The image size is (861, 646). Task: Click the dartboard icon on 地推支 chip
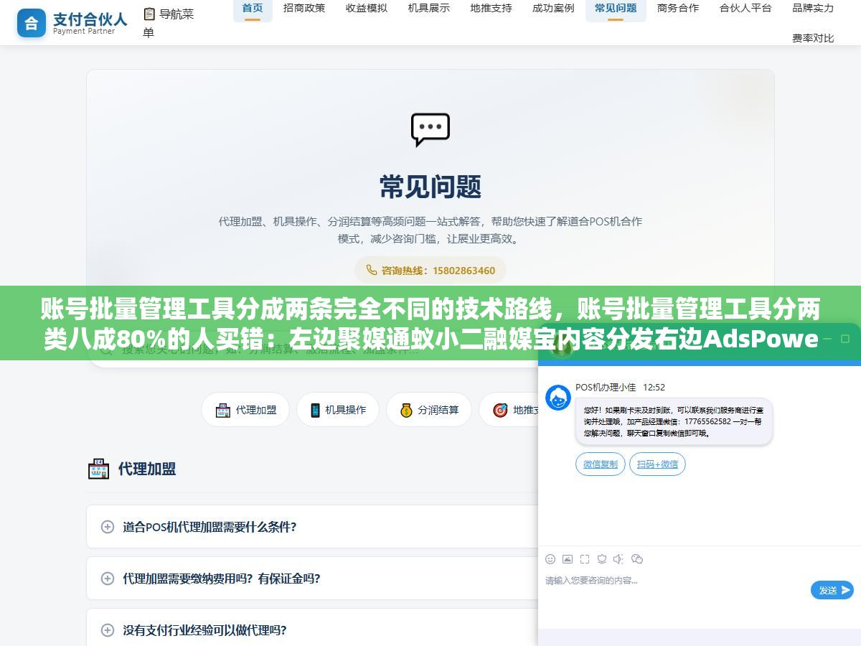click(500, 410)
